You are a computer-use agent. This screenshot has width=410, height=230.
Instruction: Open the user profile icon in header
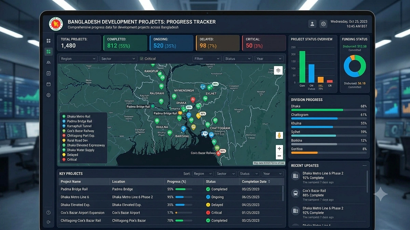point(312,24)
